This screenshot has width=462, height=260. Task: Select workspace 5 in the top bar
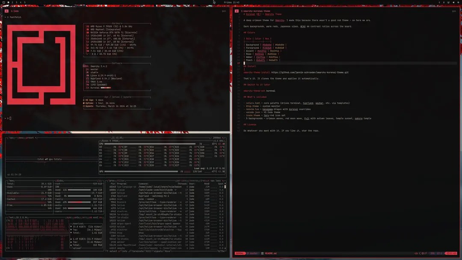(25, 2)
